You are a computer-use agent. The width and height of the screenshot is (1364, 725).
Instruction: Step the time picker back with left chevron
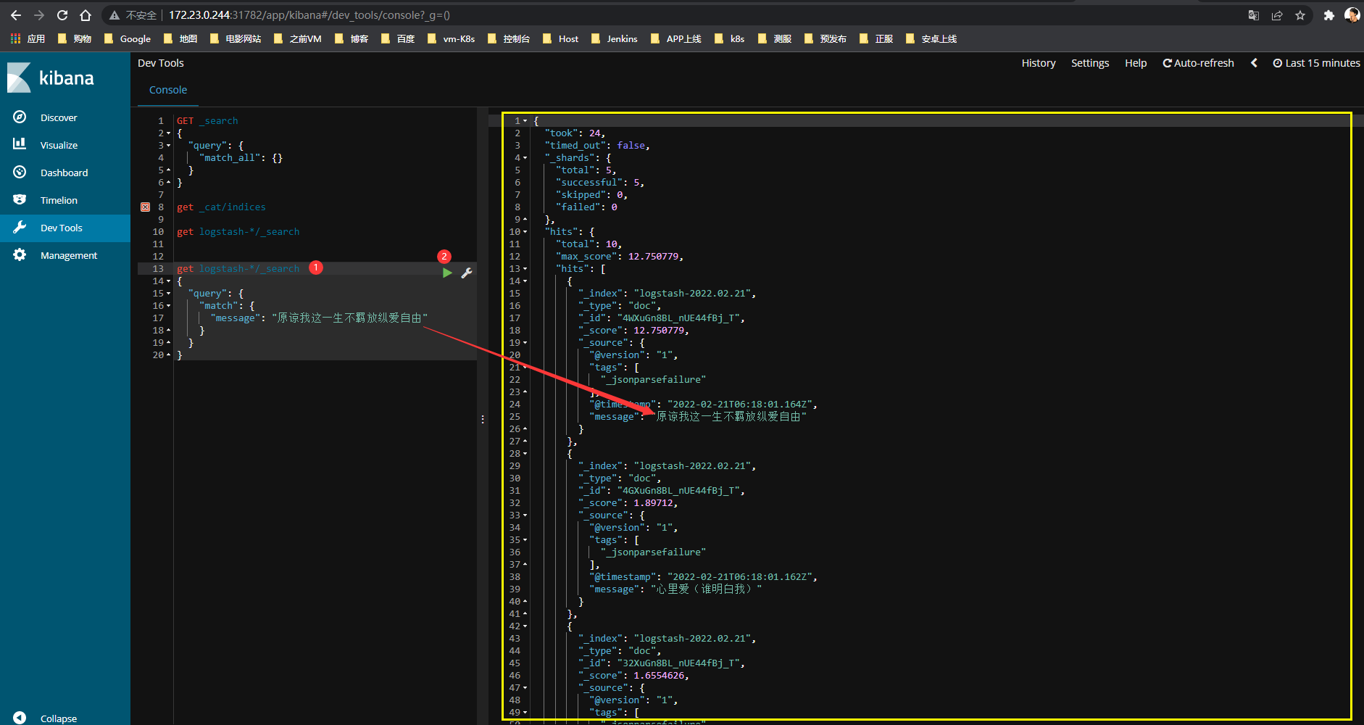pos(1254,63)
